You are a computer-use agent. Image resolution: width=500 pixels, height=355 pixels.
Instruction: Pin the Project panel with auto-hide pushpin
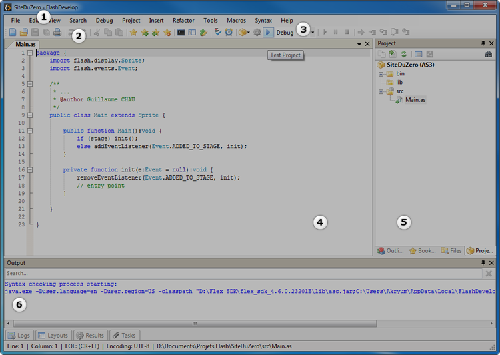(x=483, y=43)
